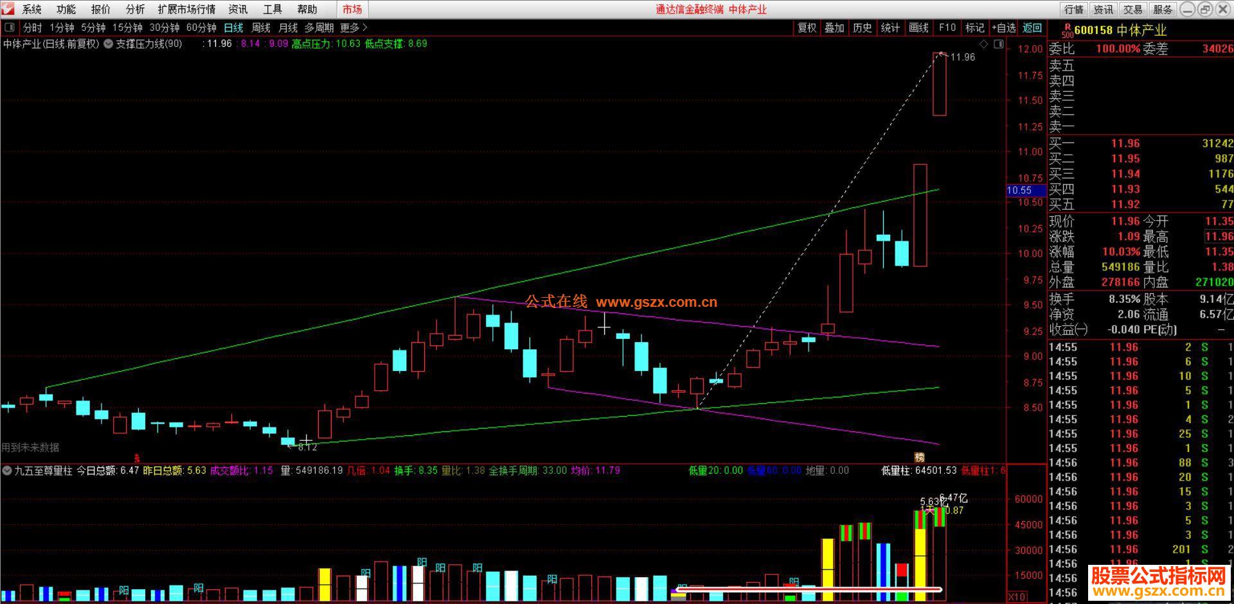Click the 涨幅 value 10.03%
This screenshot has height=604, width=1234.
[1121, 252]
